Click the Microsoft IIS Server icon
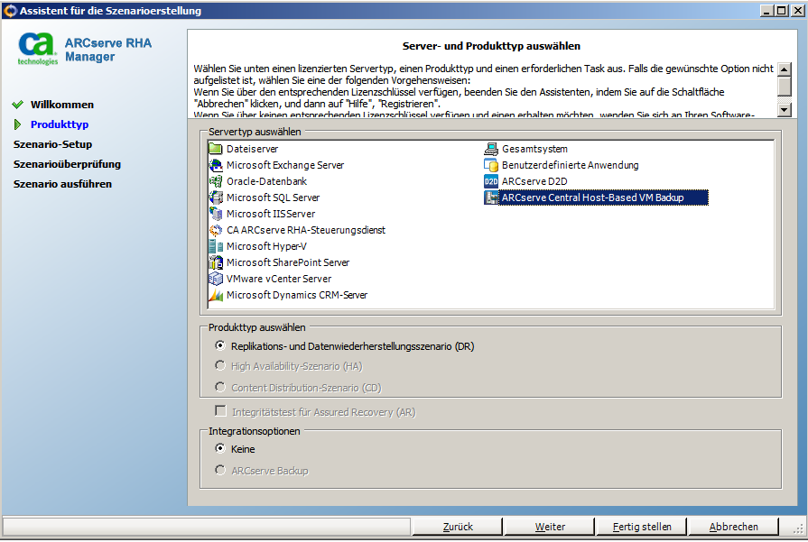Image resolution: width=808 pixels, height=542 pixels. coord(216,214)
